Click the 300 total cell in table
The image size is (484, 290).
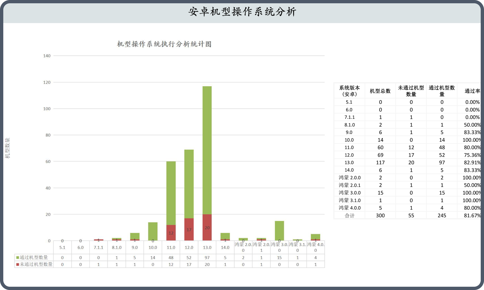[x=380, y=215]
